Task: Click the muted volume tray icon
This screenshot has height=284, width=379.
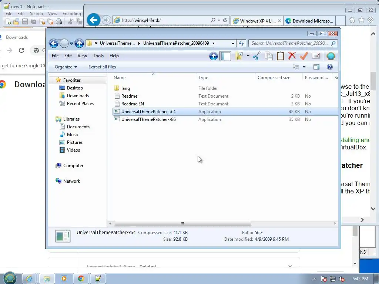Action: click(x=342, y=279)
